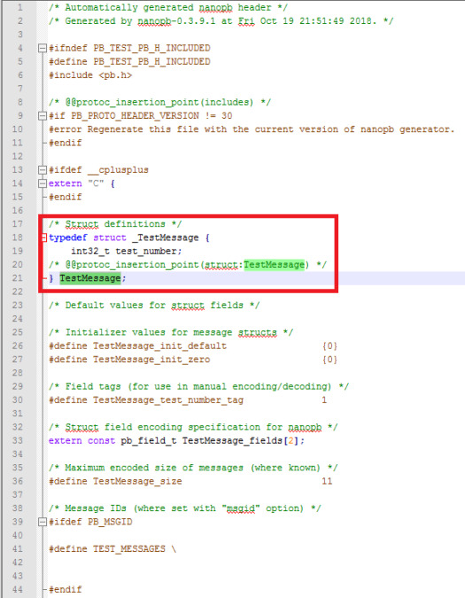465x598 pixels.
Task: Click "#define TEST_MESSAGES \" line
Action: coord(112,548)
